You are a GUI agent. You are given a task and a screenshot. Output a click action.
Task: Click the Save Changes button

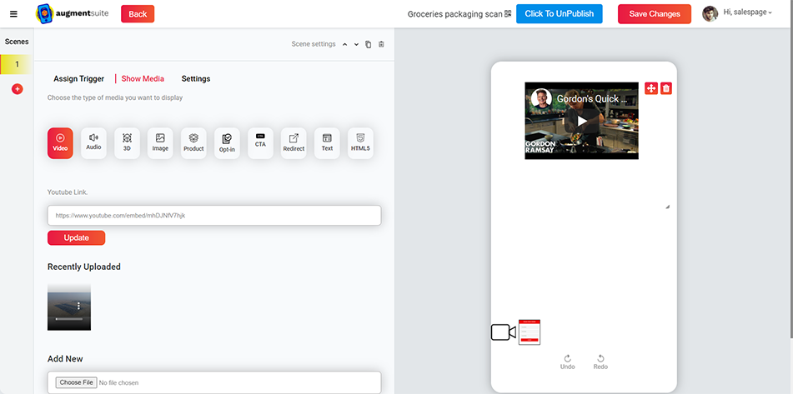point(655,14)
